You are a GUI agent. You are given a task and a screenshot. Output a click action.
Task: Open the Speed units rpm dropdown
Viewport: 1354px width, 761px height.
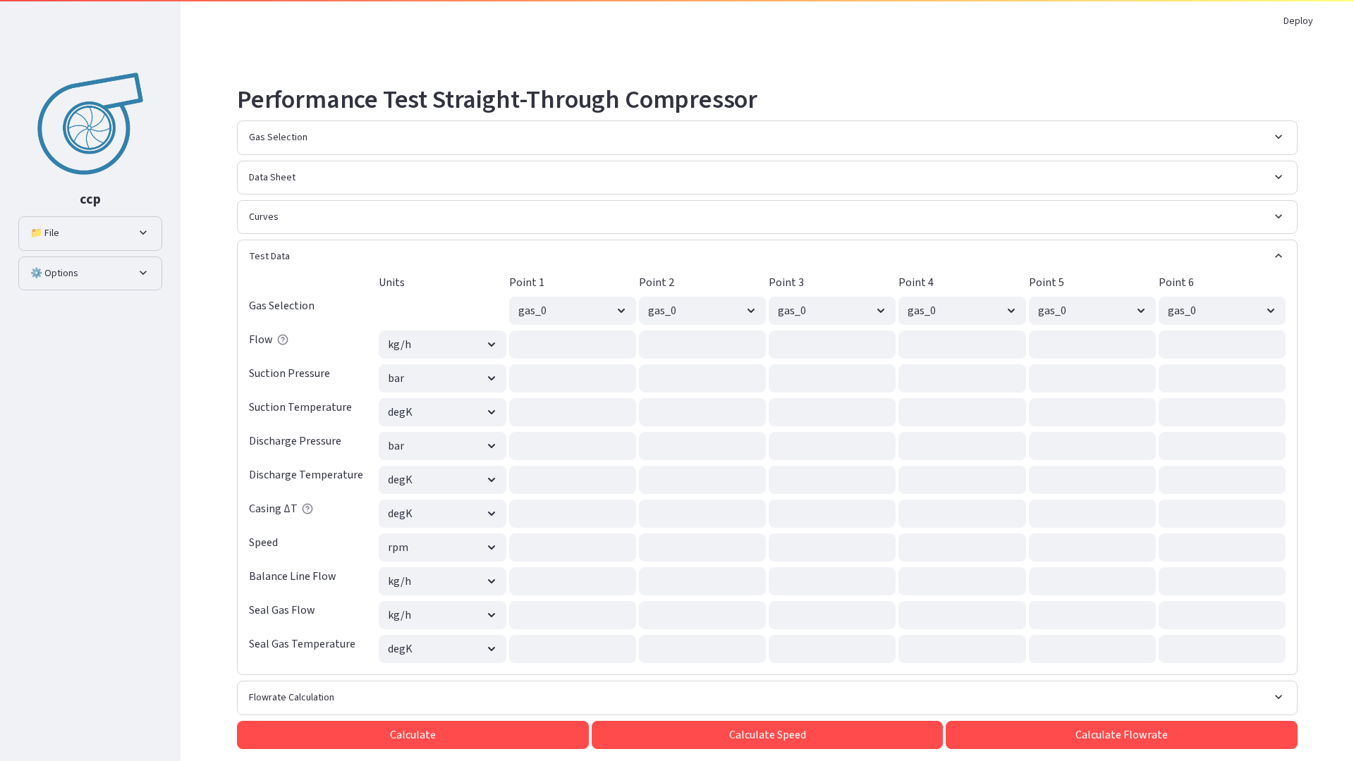(x=442, y=547)
